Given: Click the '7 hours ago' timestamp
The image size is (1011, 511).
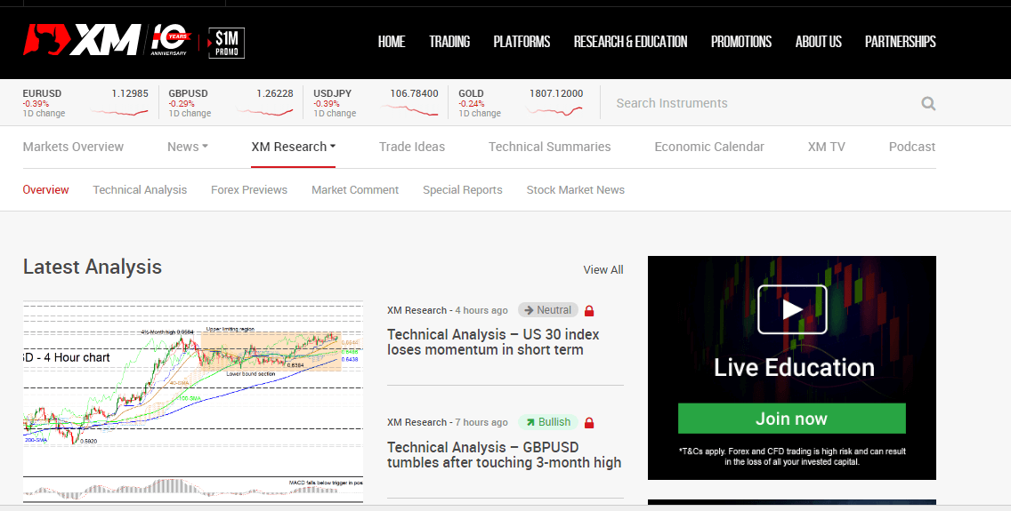Looking at the screenshot, I should [x=481, y=422].
